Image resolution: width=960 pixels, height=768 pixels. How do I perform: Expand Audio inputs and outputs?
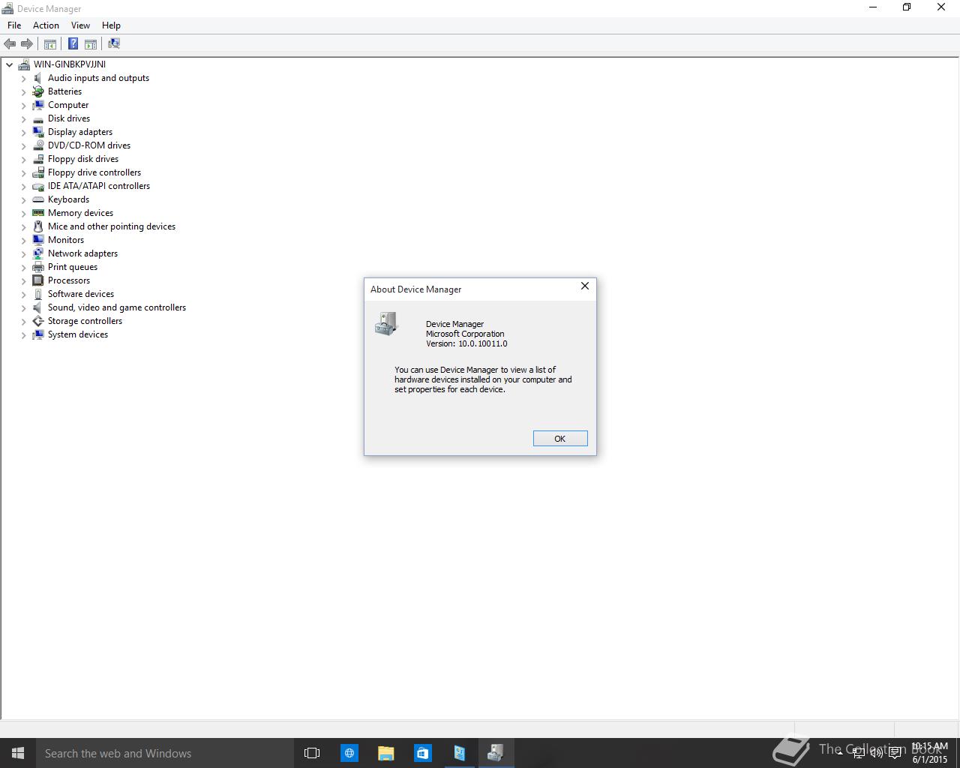tap(23, 78)
